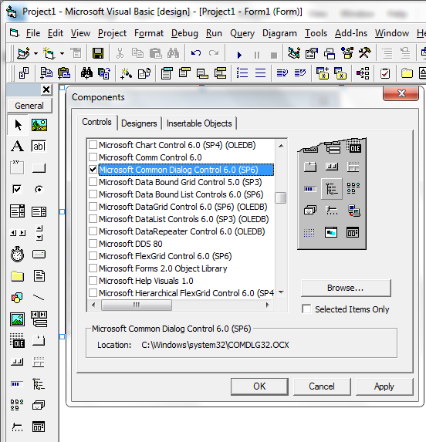
Task: Click the Browse... button
Action: tap(346, 288)
